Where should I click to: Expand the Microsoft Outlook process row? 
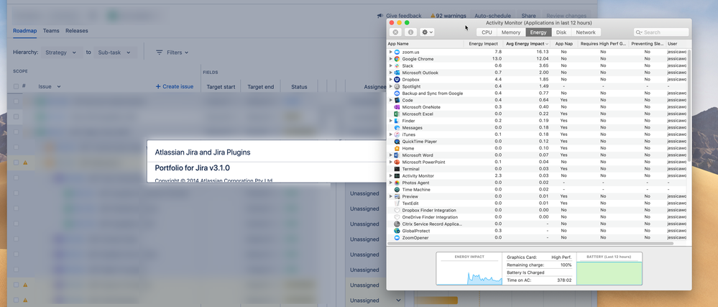point(390,73)
